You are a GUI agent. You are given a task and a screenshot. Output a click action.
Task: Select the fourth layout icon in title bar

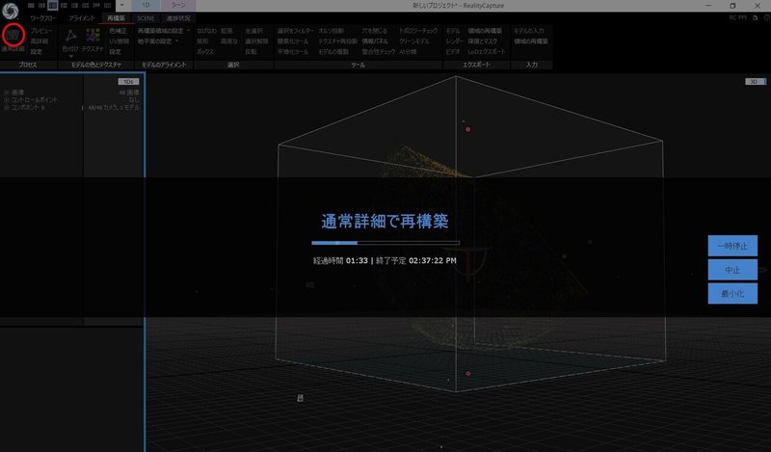[x=64, y=6]
